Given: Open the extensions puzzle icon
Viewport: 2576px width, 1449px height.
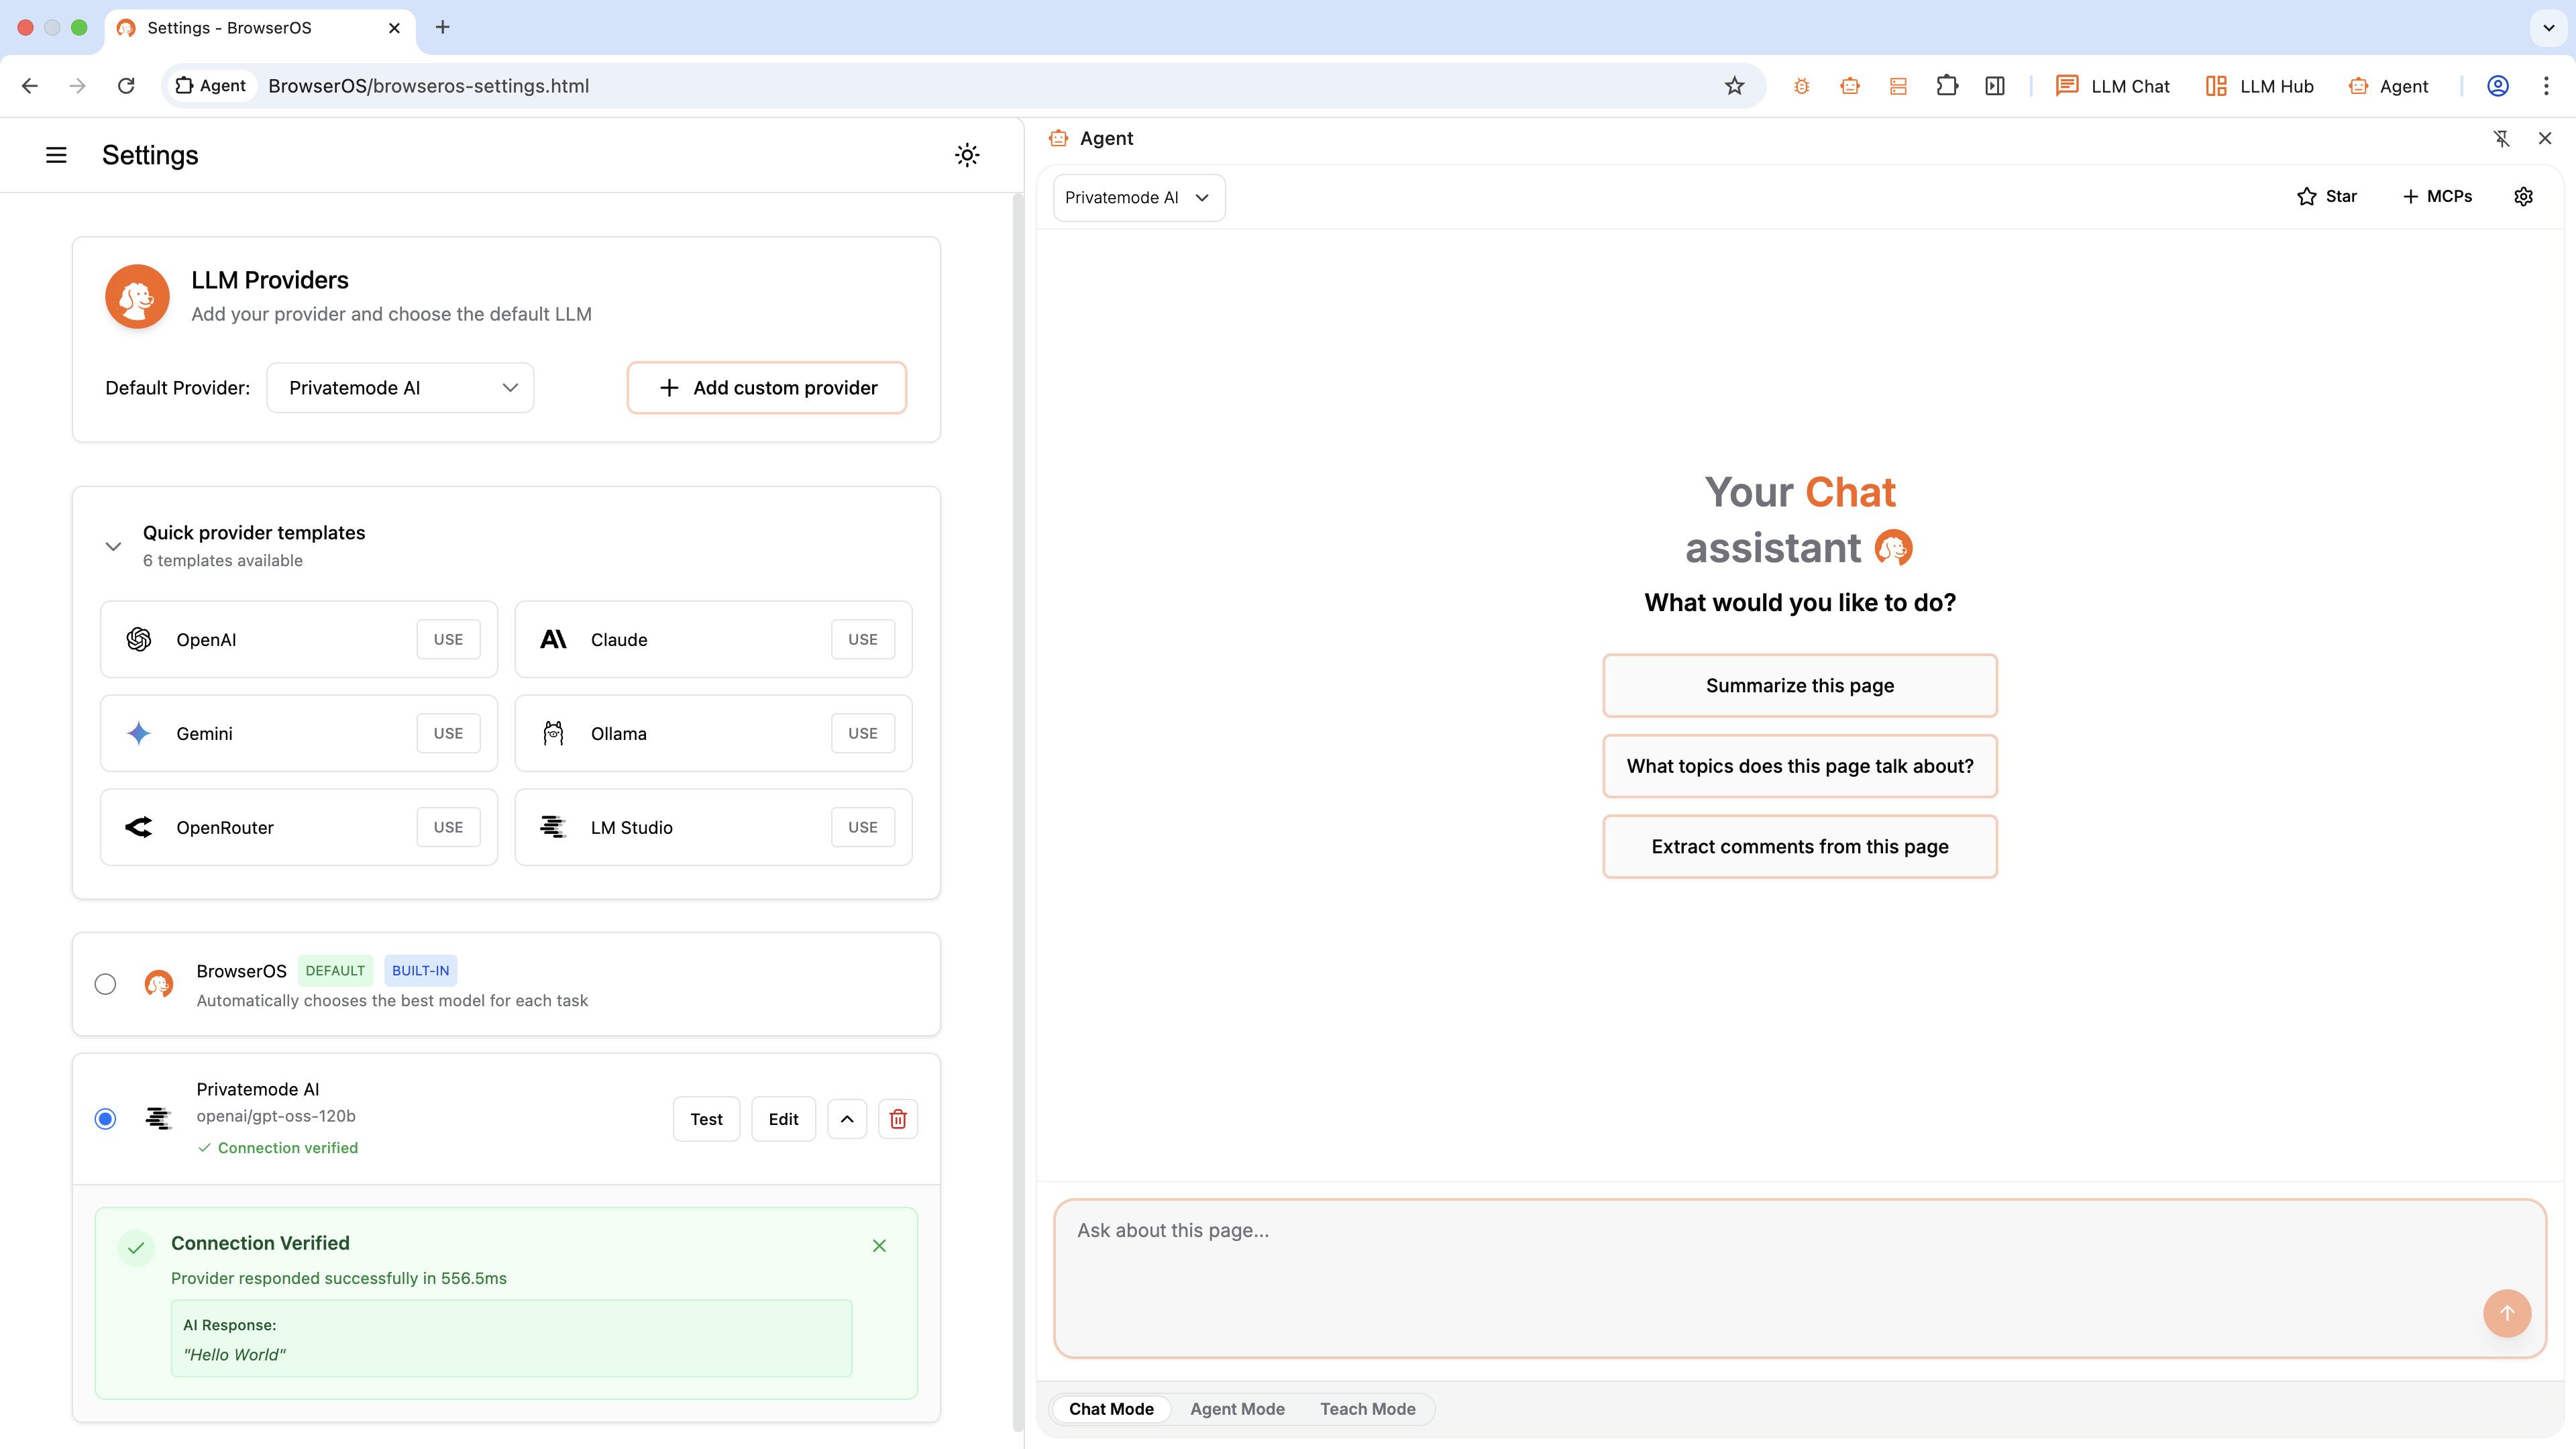Looking at the screenshot, I should pos(1946,86).
